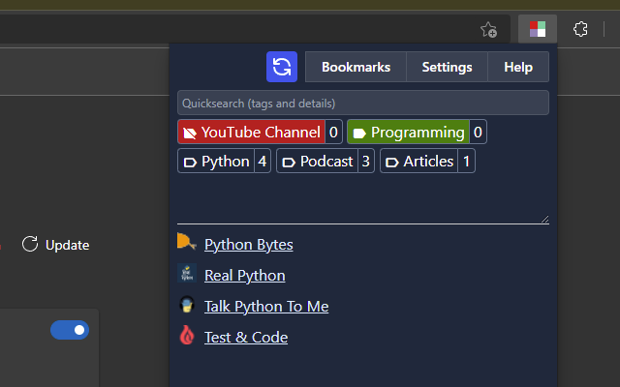Click the blue sync refresh icon button
Viewport: 620px width, 387px height.
pos(282,67)
